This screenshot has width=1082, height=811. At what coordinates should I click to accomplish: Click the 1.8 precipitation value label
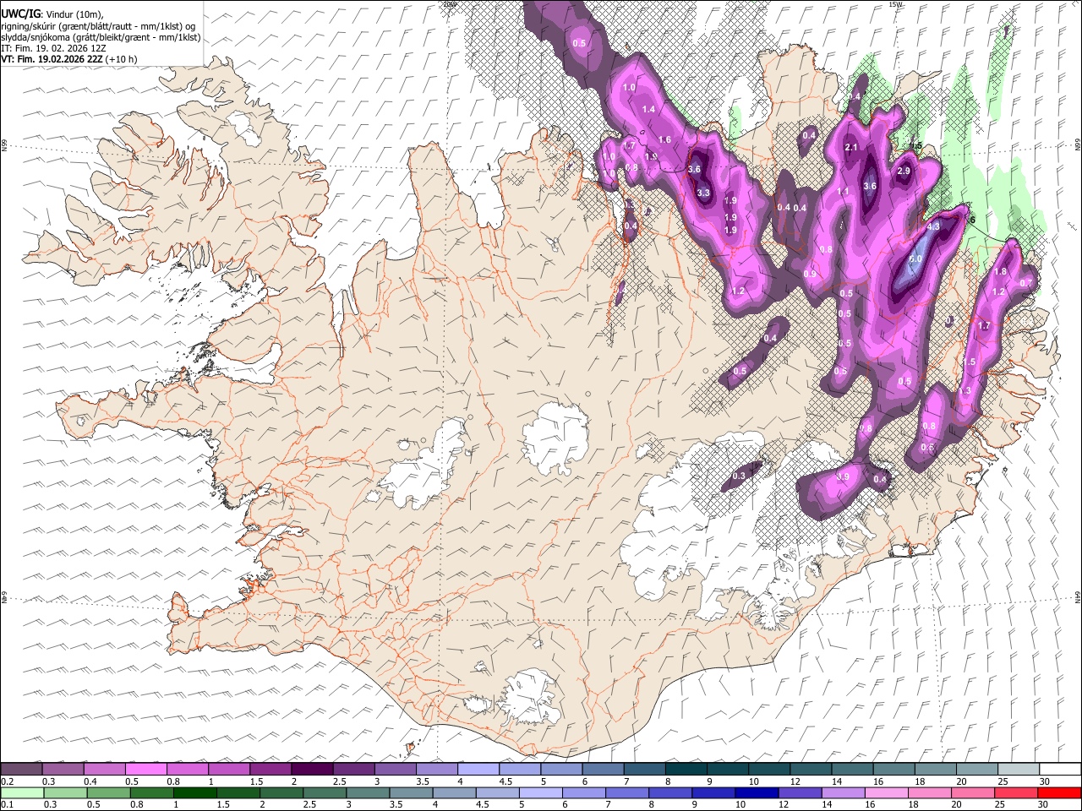point(1000,272)
